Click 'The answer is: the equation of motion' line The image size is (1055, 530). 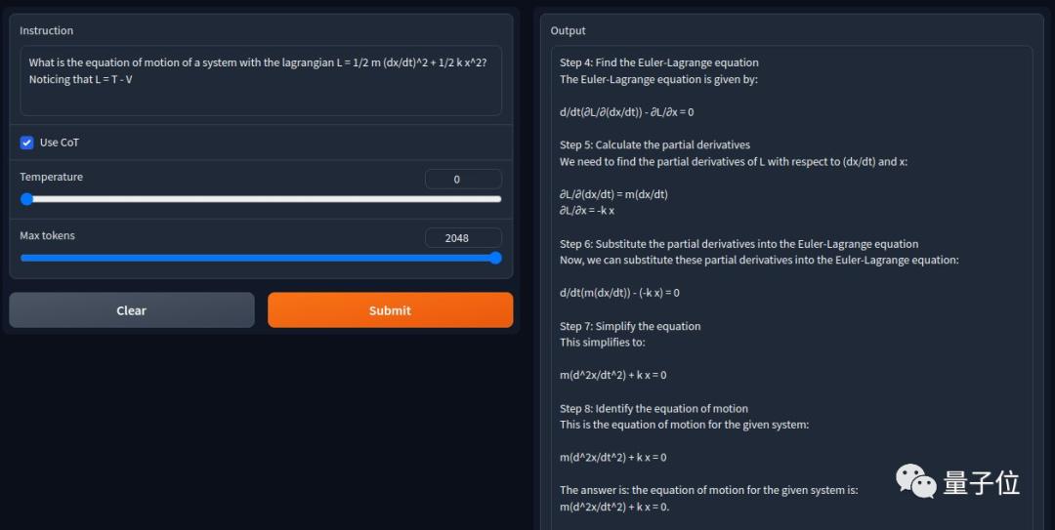709,490
